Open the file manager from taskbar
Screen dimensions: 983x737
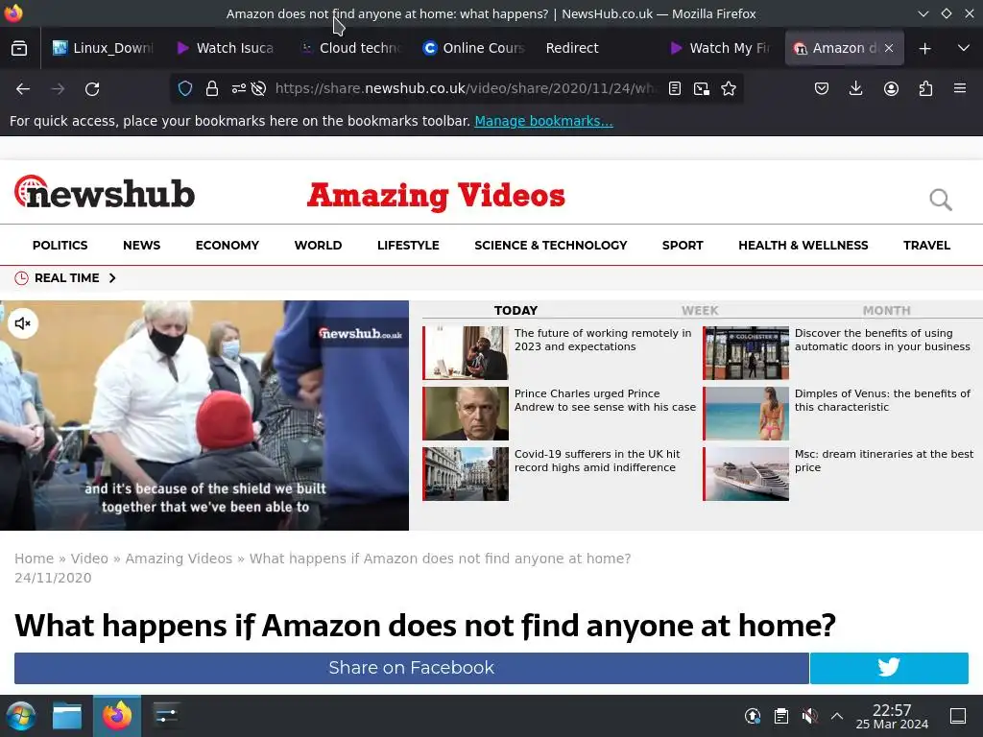(x=67, y=716)
